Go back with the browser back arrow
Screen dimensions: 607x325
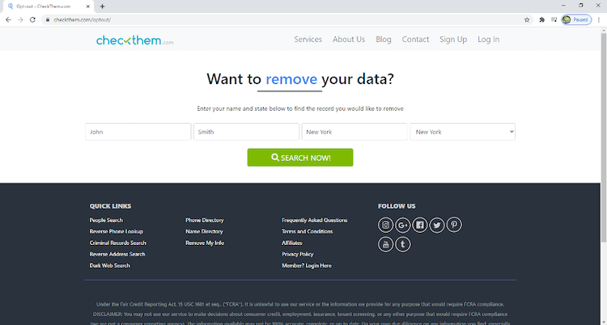coord(9,19)
